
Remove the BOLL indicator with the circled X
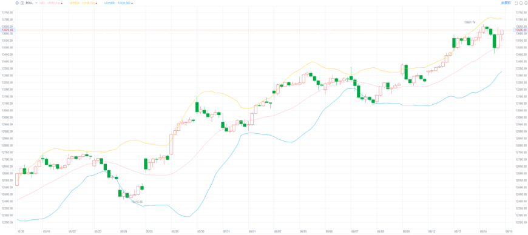coord(22,2)
